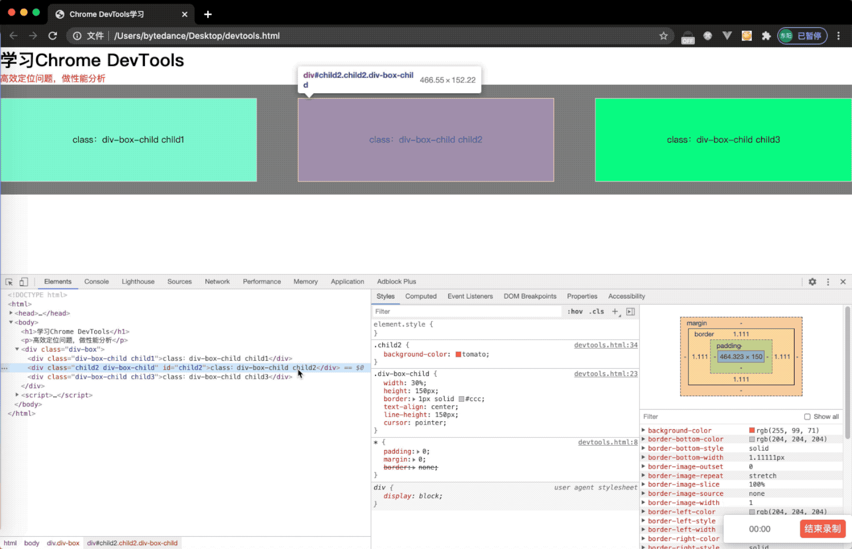Activate the inspect element picker icon

point(9,282)
